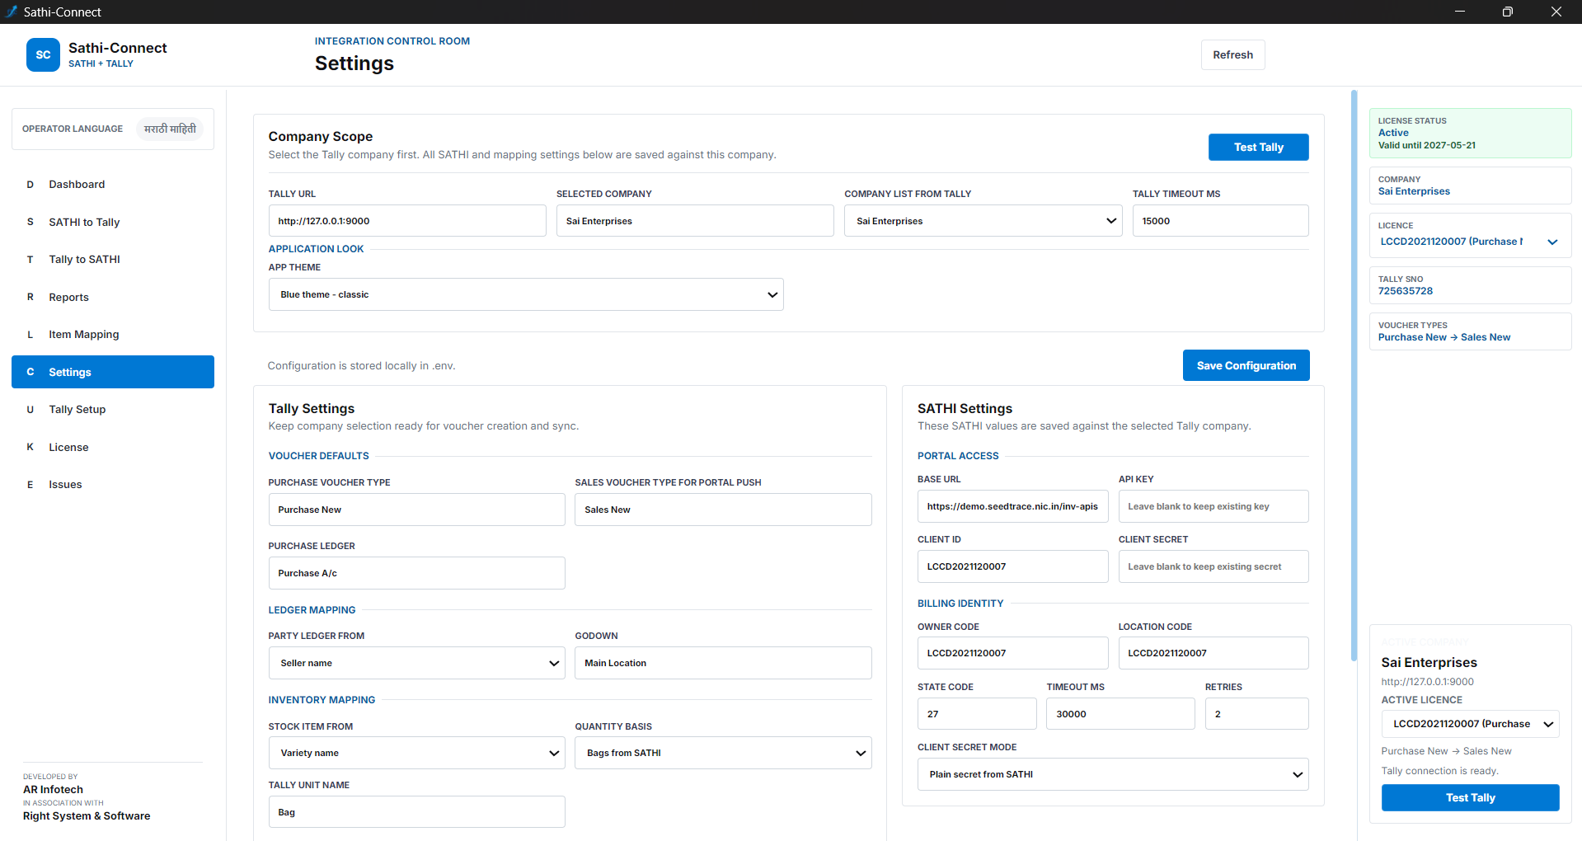Click Voucher Types Purchase New → Sales New
This screenshot has width=1582, height=841.
point(1444,337)
